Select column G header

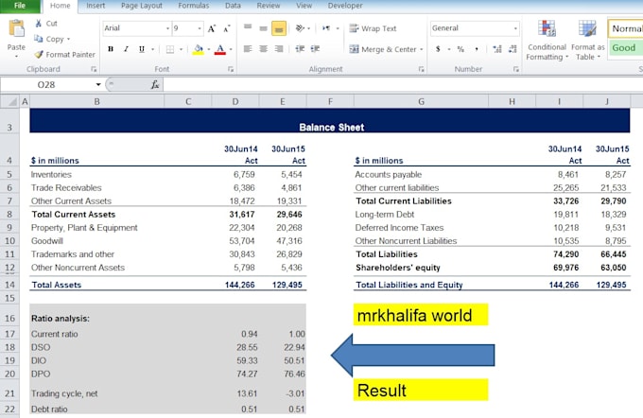click(421, 101)
